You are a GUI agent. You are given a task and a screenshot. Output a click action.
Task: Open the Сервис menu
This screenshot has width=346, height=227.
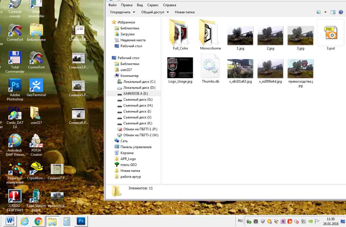pos(153,5)
